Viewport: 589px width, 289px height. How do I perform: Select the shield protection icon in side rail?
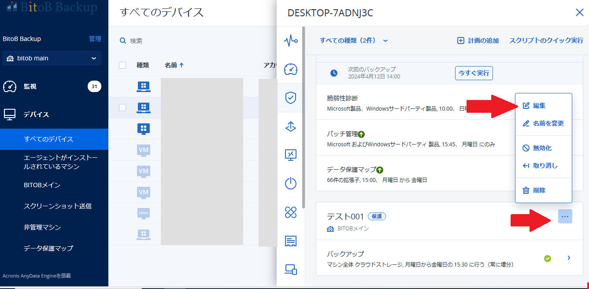click(x=290, y=98)
